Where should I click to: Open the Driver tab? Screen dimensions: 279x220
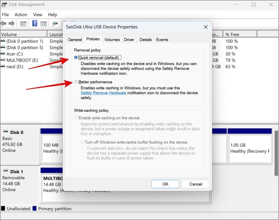point(129,40)
